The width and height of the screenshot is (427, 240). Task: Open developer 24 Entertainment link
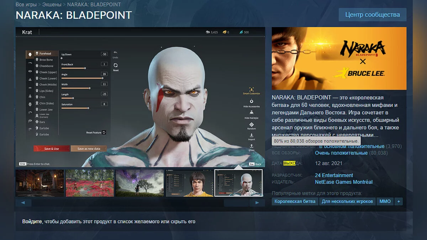pyautogui.click(x=334, y=175)
